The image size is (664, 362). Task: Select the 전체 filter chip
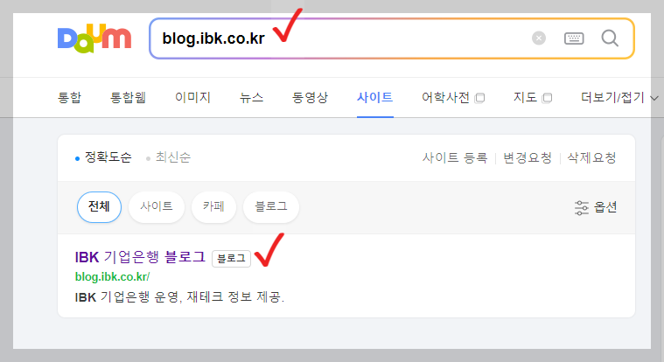click(99, 207)
